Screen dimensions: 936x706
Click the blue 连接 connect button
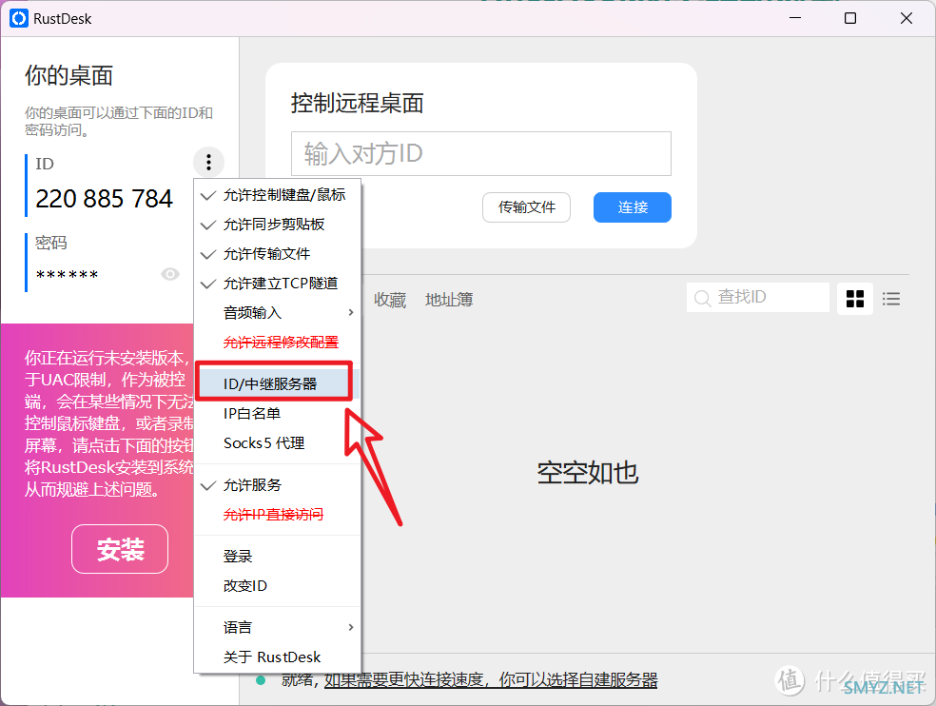(x=633, y=207)
